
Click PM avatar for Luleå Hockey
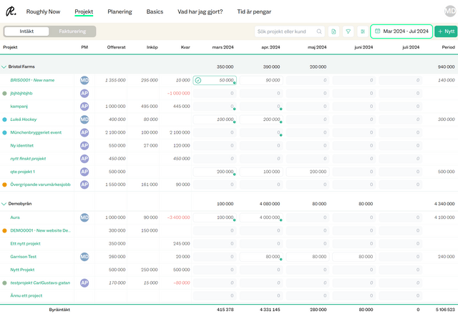click(x=84, y=119)
